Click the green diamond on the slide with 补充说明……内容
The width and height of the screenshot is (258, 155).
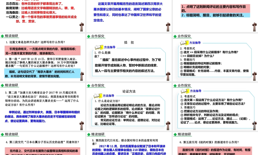point(175,36)
